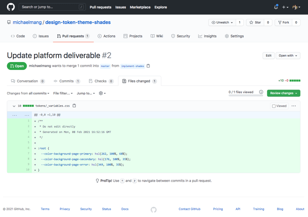Image resolution: width=308 pixels, height=217 pixels.
Task: Click the GitHub octocat logo in header
Action: [11, 7]
